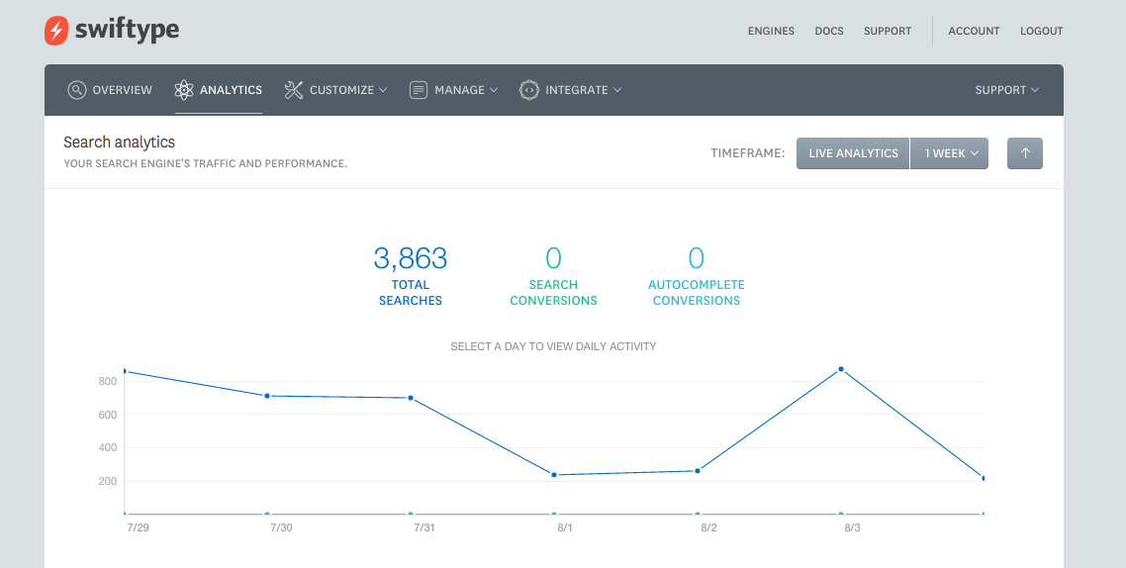The image size is (1126, 568).
Task: Click 'Select a day to view daily activity' text
Action: pyautogui.click(x=553, y=346)
